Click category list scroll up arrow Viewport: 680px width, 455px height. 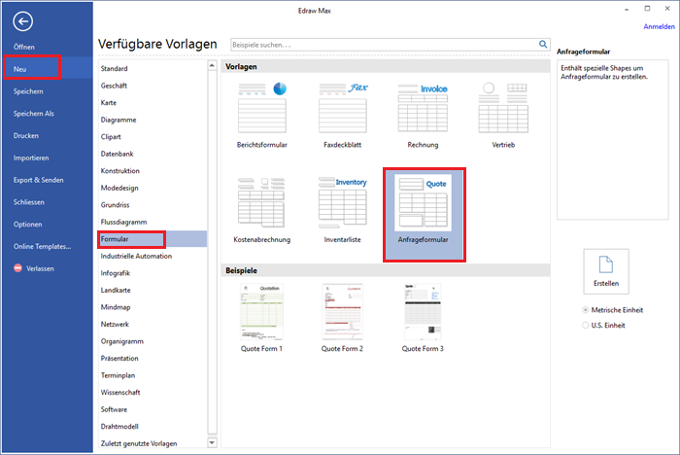tap(212, 65)
